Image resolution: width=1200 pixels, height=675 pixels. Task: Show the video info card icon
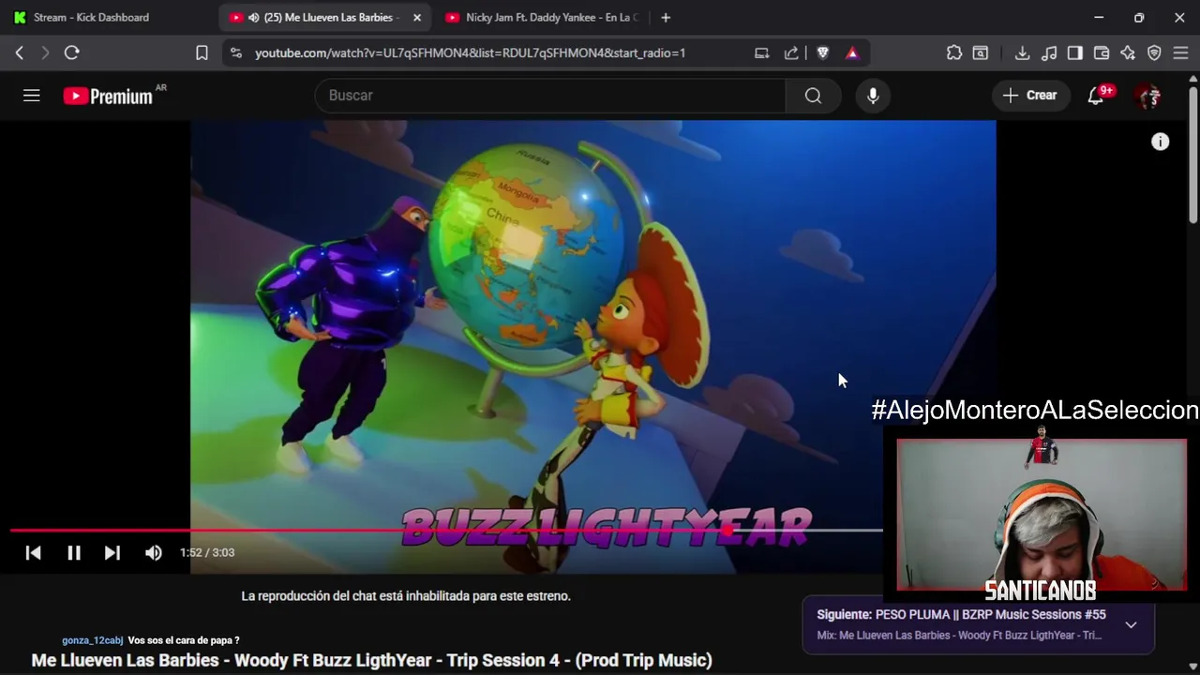[1161, 142]
